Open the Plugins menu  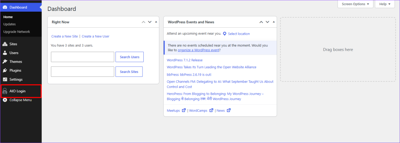click(21, 71)
